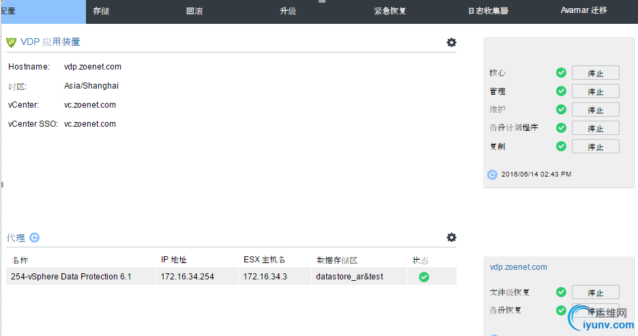The width and height of the screenshot is (638, 336).
Task: Open the Avamar 迁移 tab
Action: tap(583, 10)
